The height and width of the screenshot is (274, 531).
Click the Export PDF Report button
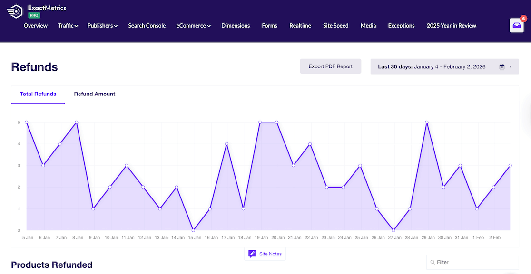click(330, 66)
